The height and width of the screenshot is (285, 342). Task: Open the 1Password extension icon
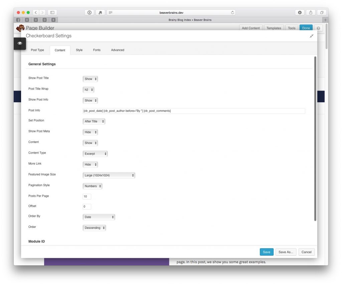(x=90, y=12)
